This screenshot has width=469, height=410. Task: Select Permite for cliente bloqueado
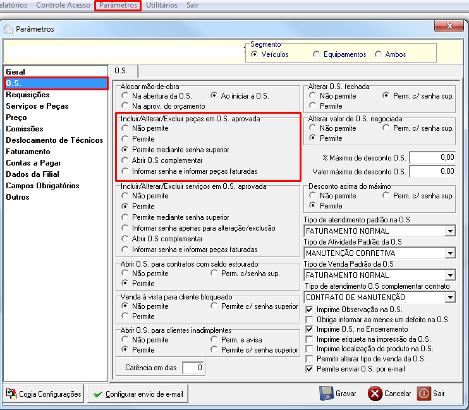click(125, 316)
